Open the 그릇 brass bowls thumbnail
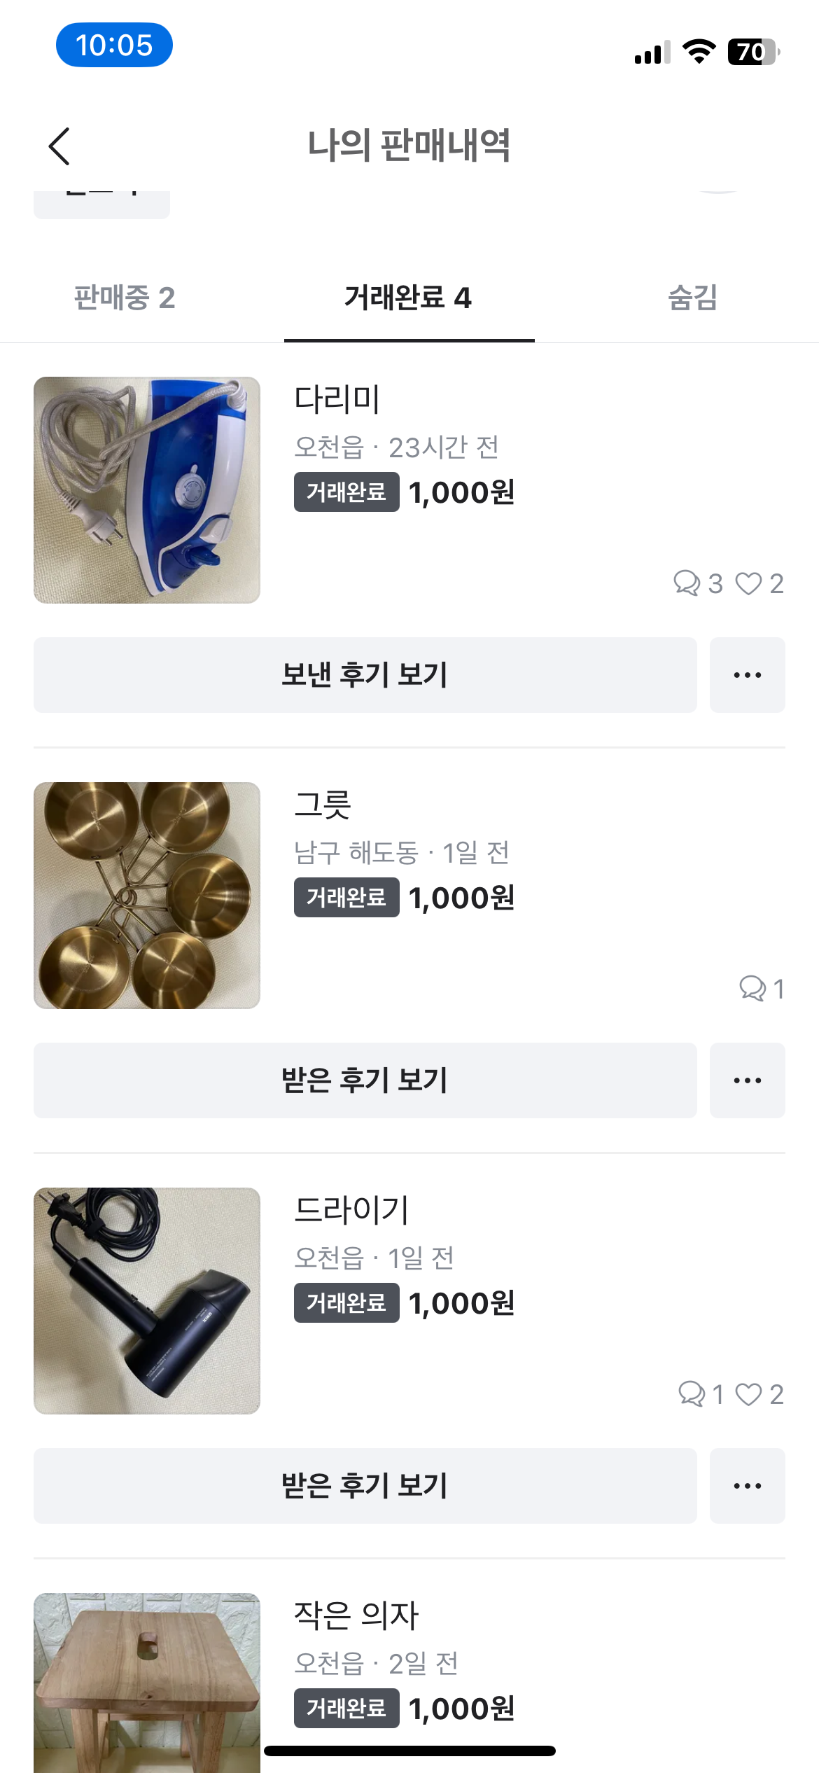819x1773 pixels. pos(147,896)
